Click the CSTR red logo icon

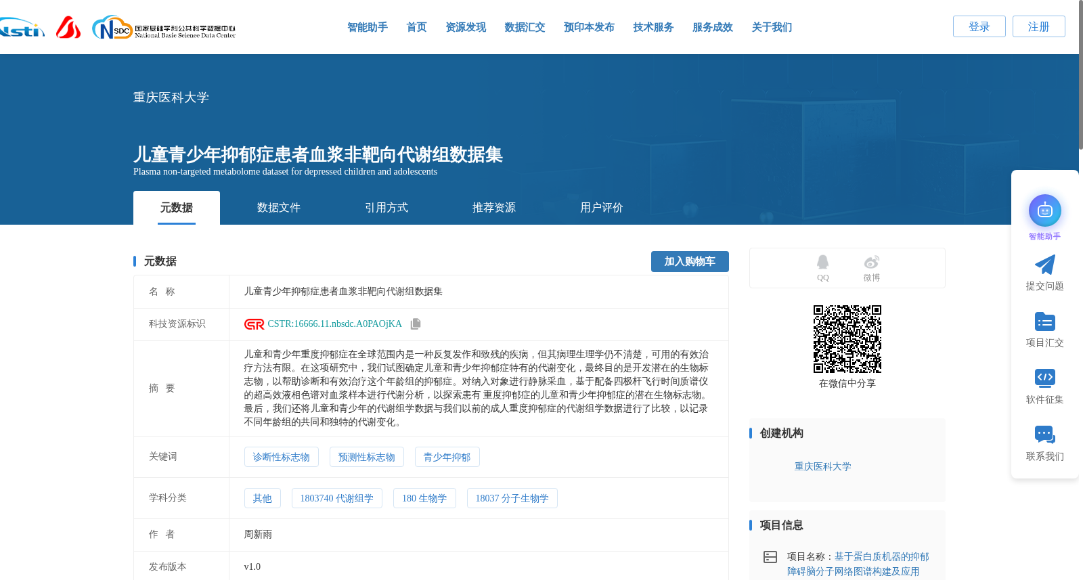point(254,324)
